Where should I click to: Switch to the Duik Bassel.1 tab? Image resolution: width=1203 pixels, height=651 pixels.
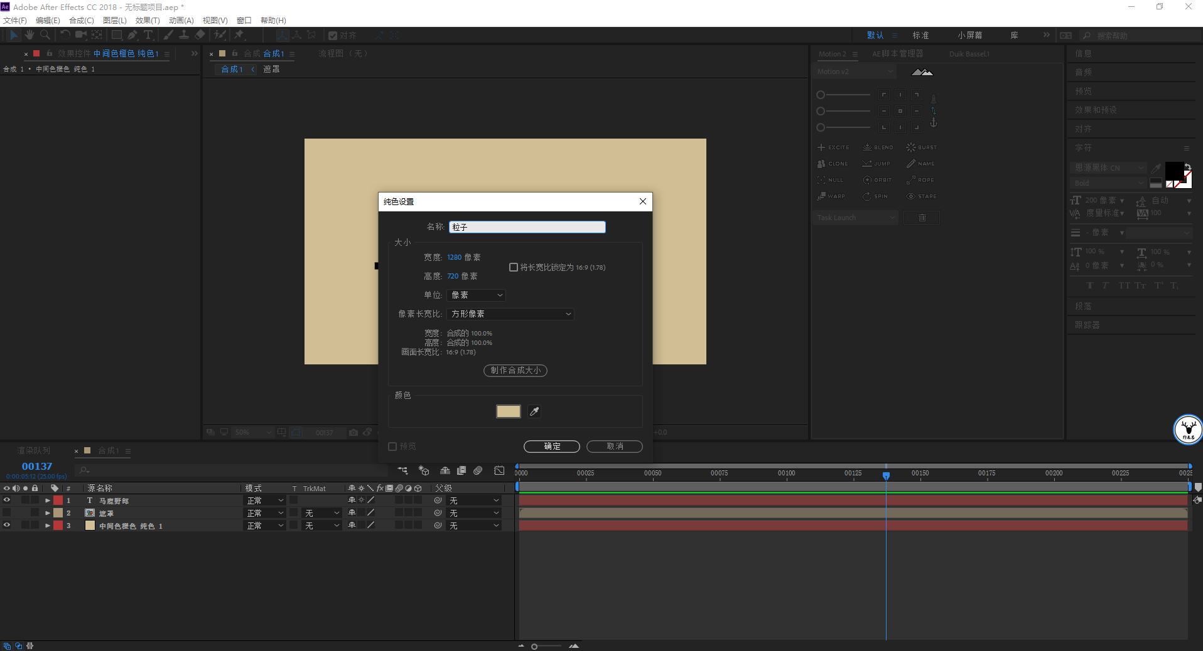(969, 54)
